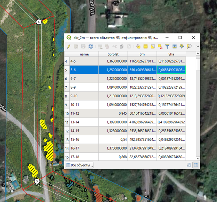Sort by the Sprolet column header
The height and width of the screenshot is (202, 217).
click(x=113, y=54)
